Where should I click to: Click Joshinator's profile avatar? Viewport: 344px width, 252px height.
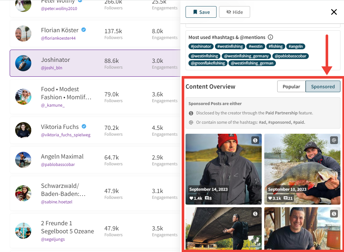tap(23, 63)
